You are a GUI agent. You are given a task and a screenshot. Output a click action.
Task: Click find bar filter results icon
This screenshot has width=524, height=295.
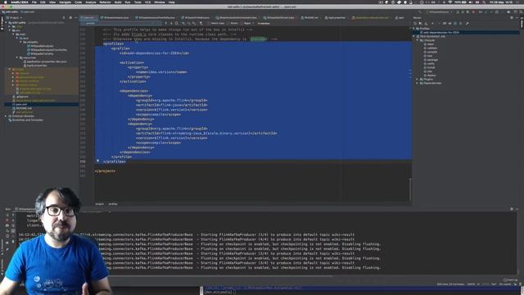point(201,24)
